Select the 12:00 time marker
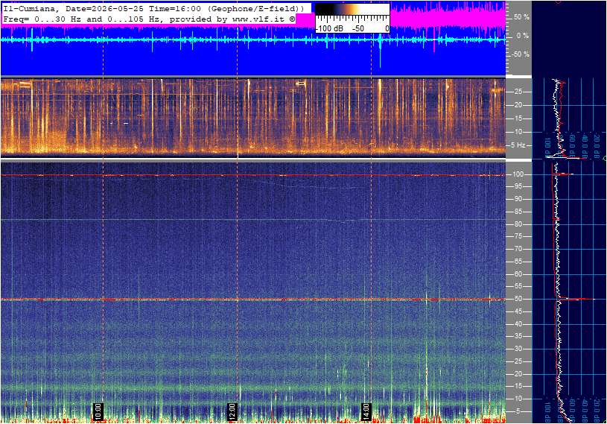The height and width of the screenshot is (424, 607). point(232,411)
